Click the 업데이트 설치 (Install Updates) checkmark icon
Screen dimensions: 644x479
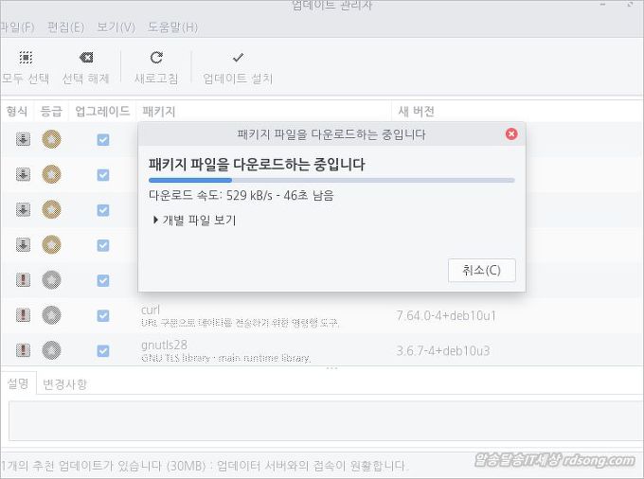point(238,58)
